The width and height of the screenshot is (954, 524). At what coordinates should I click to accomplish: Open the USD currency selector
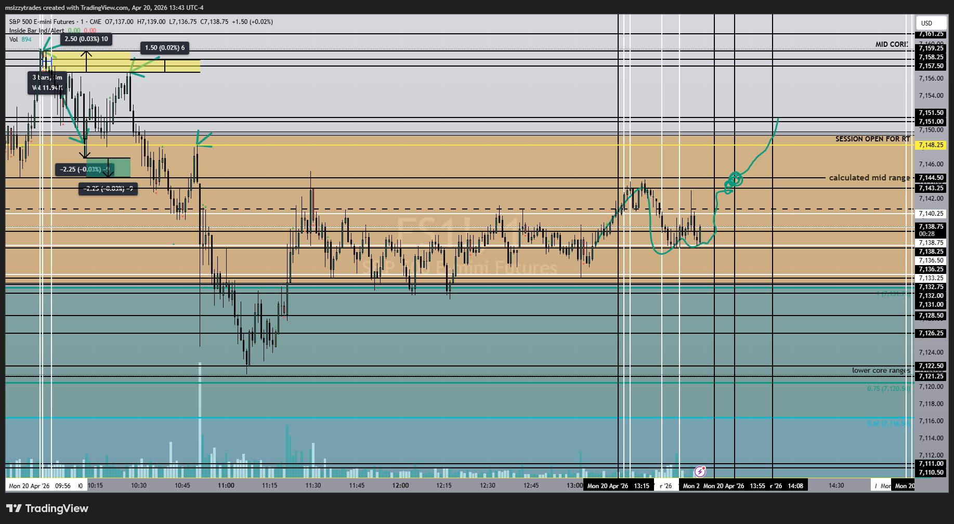click(931, 23)
